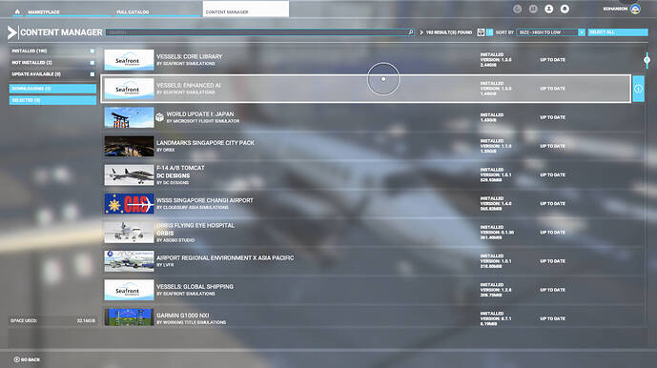Open the user profile icon

(548, 9)
